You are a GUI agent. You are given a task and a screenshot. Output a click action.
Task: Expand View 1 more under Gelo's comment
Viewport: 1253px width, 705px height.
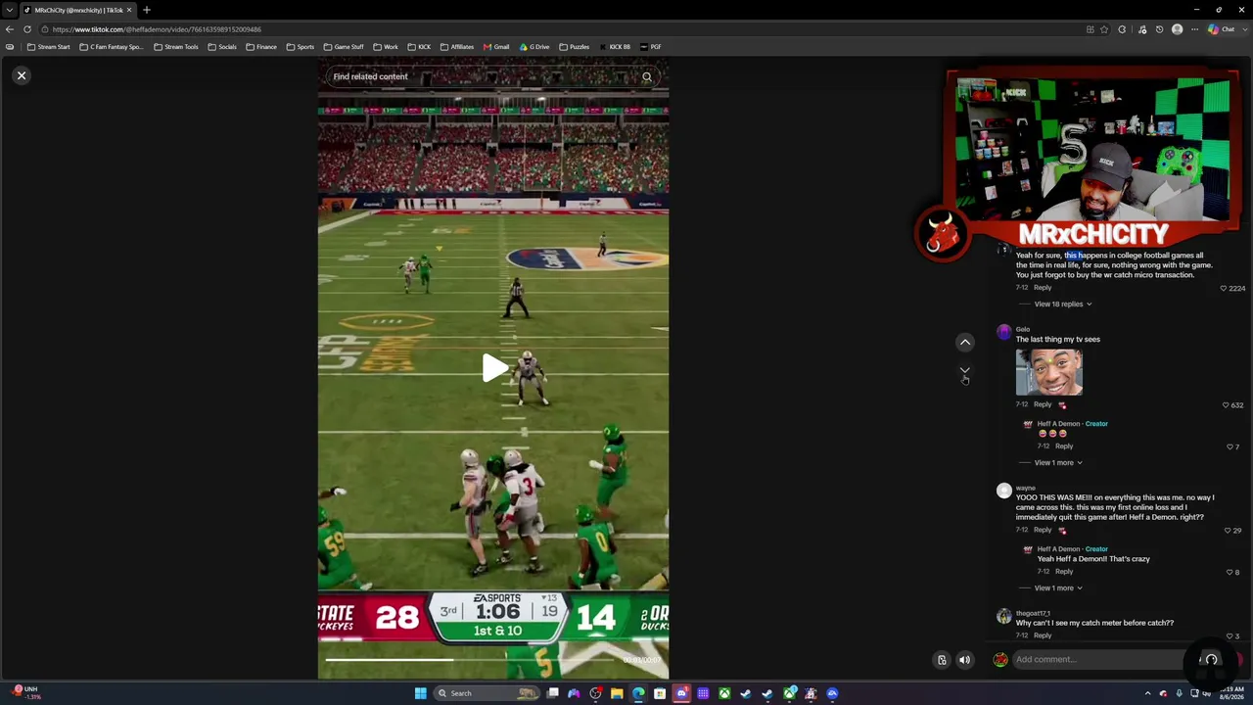point(1058,462)
